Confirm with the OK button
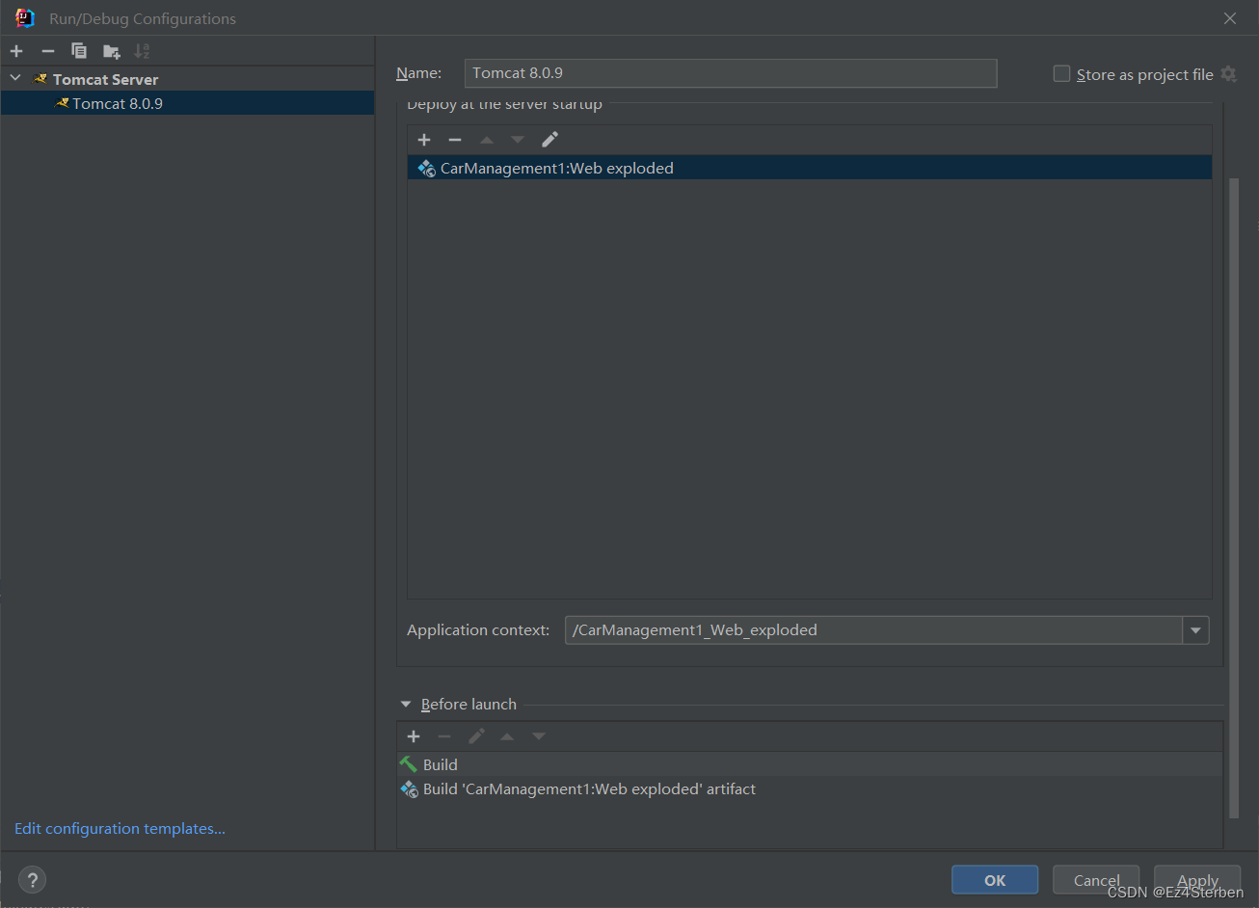Image resolution: width=1259 pixels, height=908 pixels. tap(995, 880)
